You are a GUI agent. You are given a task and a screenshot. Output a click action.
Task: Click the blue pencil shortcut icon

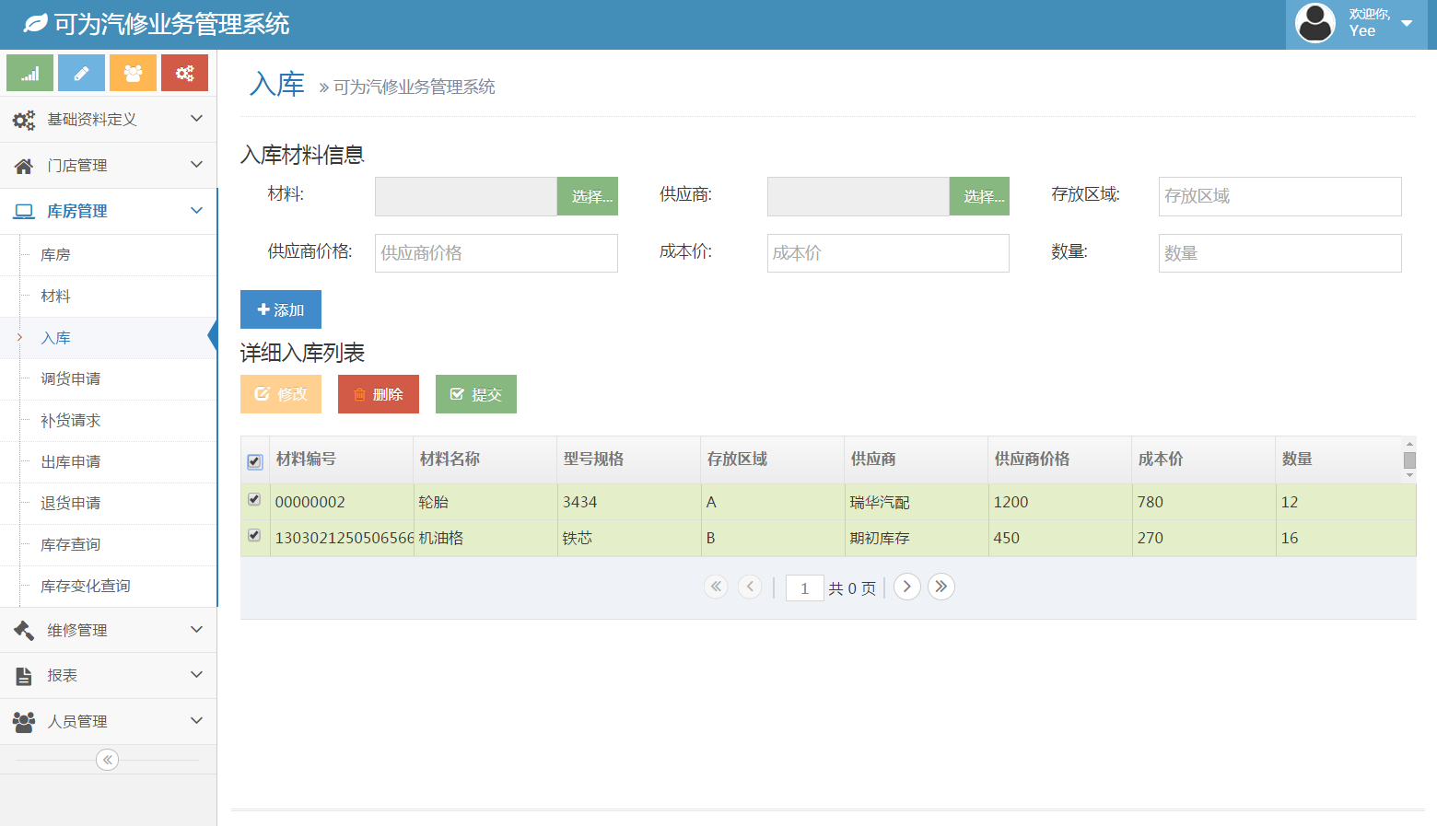81,73
